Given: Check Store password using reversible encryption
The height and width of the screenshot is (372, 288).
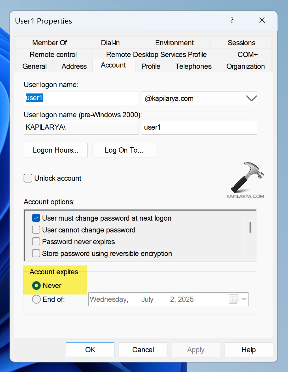Looking at the screenshot, I should pos(36,253).
